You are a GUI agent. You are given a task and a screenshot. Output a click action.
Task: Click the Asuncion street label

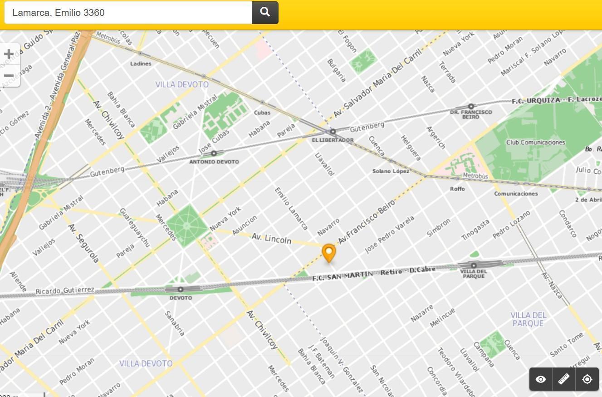pyautogui.click(x=245, y=225)
